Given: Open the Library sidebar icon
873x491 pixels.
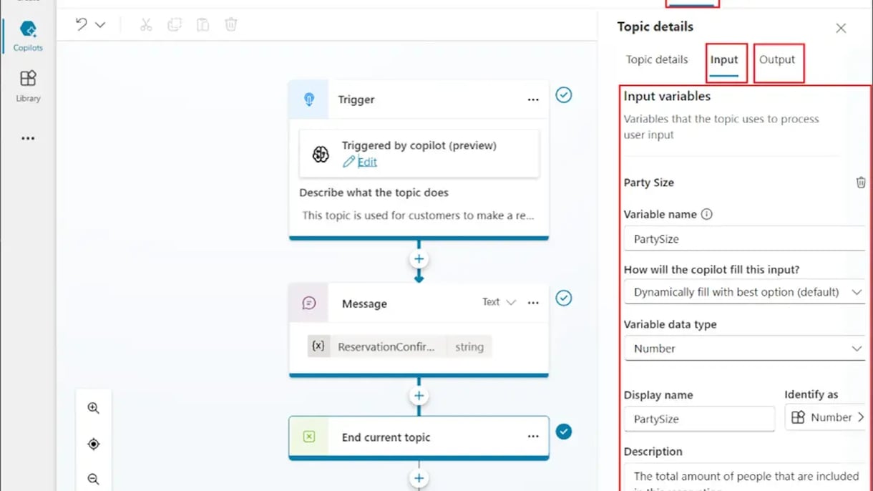Looking at the screenshot, I should [28, 85].
